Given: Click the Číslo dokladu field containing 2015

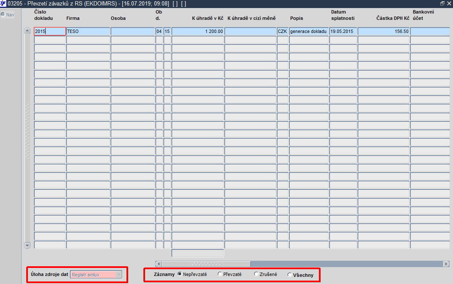Looking at the screenshot, I should pyautogui.click(x=49, y=31).
